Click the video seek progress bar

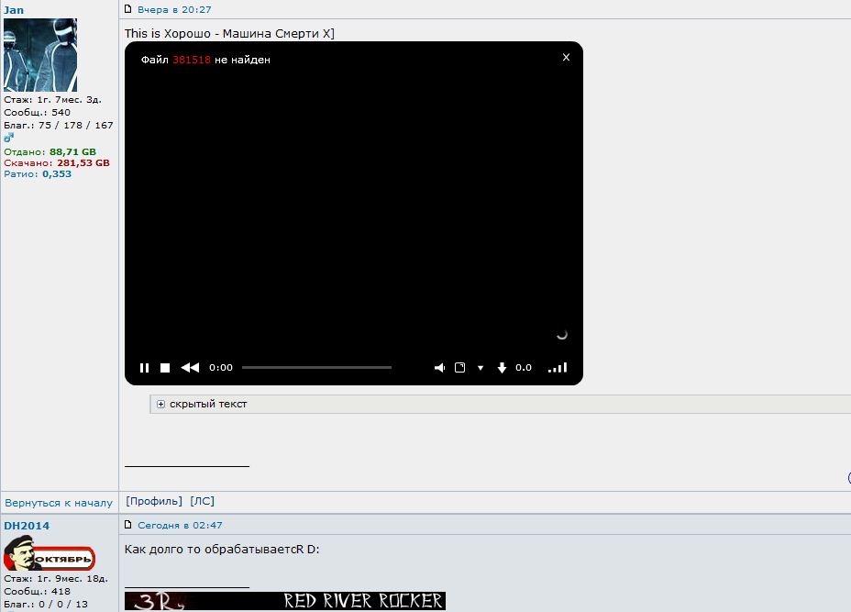316,367
